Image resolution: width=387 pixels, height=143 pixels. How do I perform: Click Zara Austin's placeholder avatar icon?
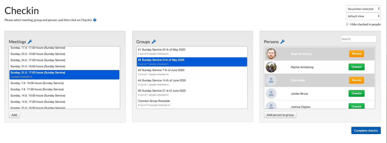(x=271, y=80)
